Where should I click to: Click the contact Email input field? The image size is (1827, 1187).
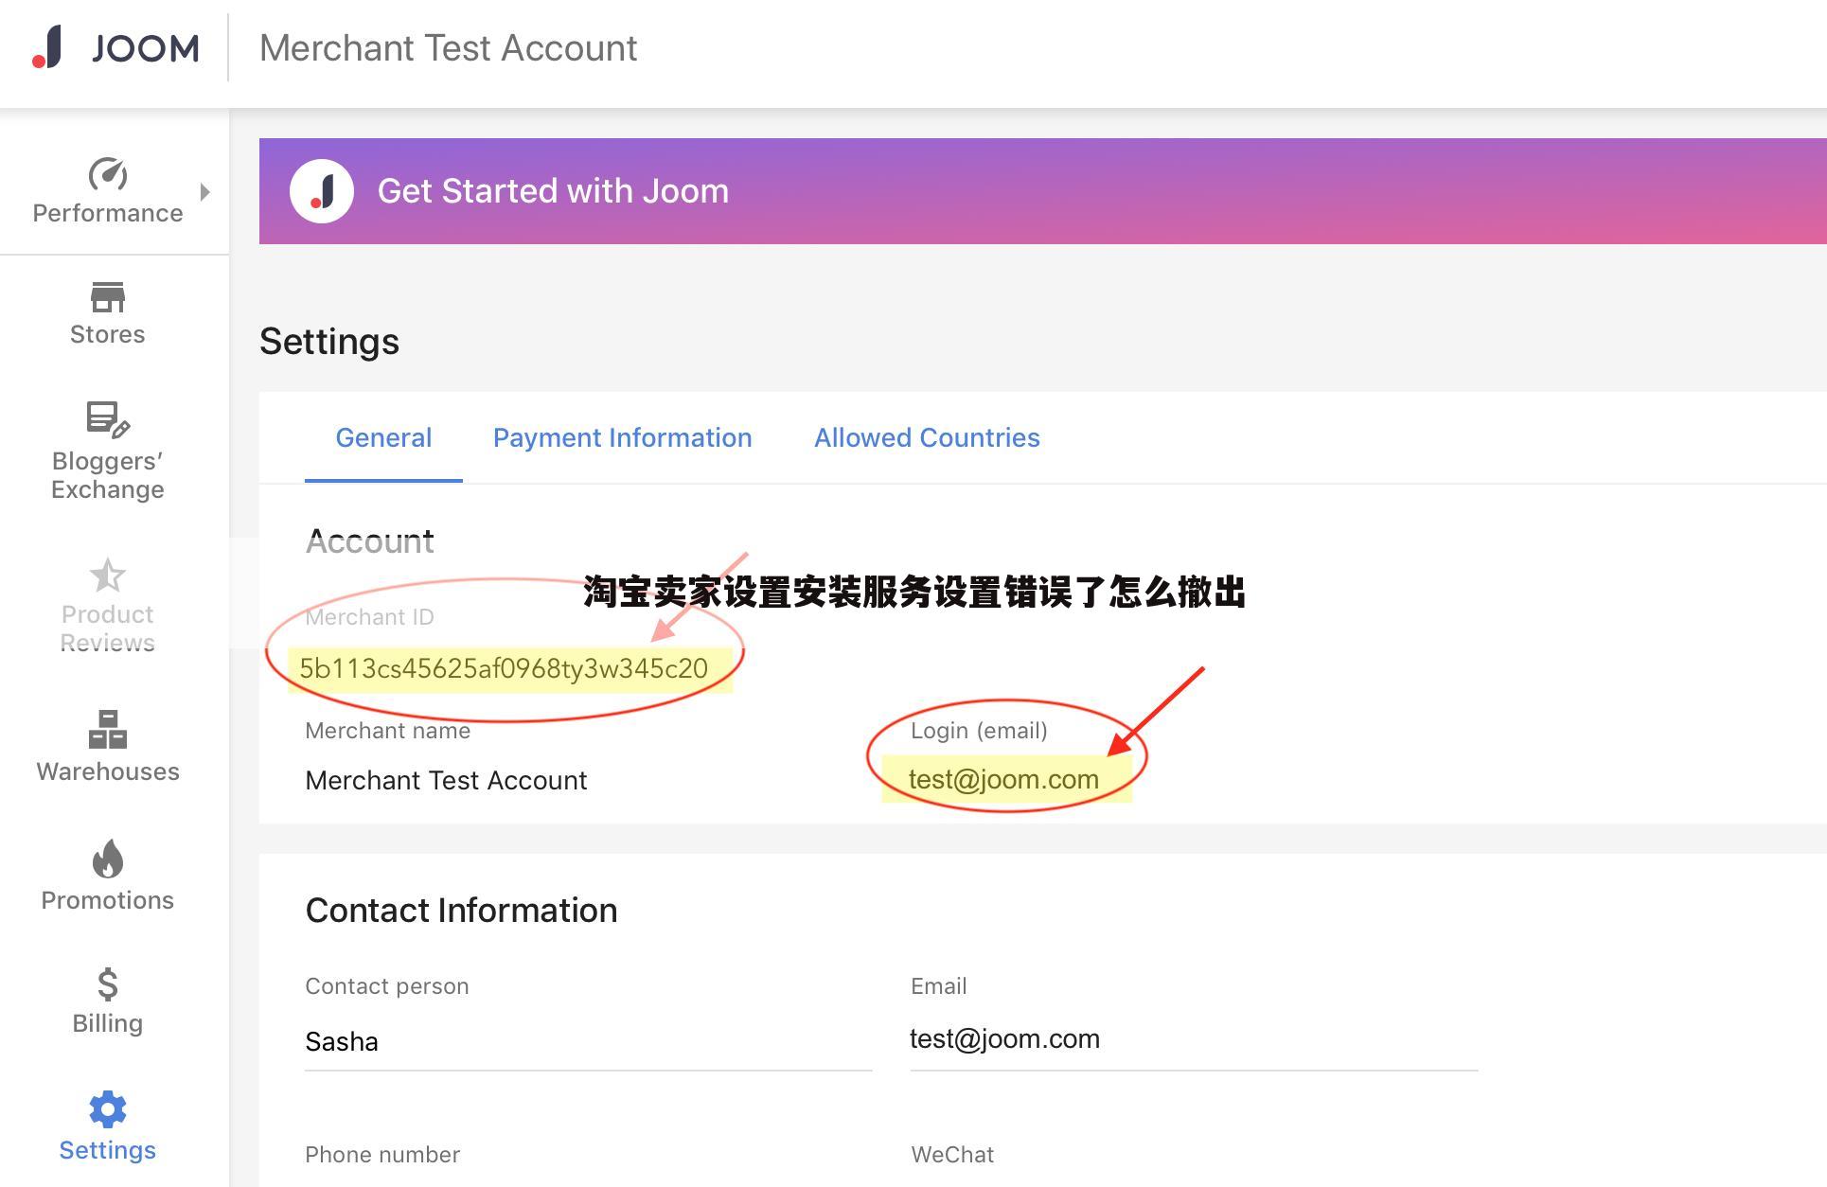point(1194,1039)
